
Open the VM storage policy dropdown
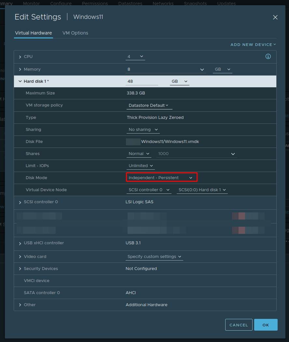click(149, 105)
